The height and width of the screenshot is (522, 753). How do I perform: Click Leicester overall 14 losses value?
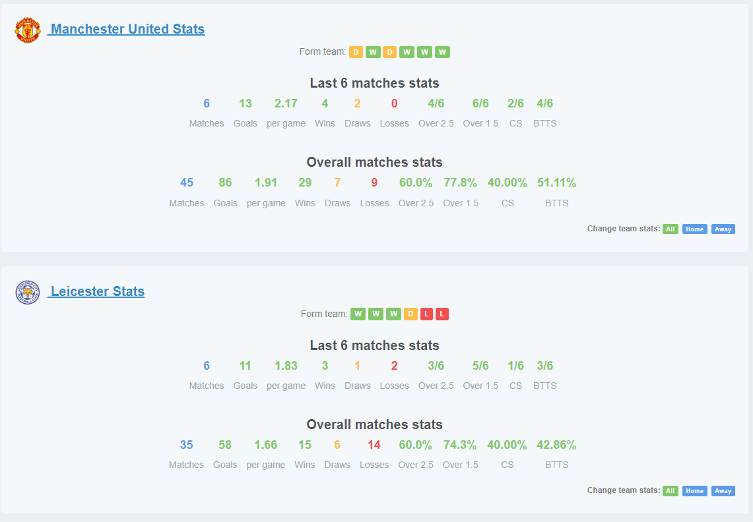374,446
